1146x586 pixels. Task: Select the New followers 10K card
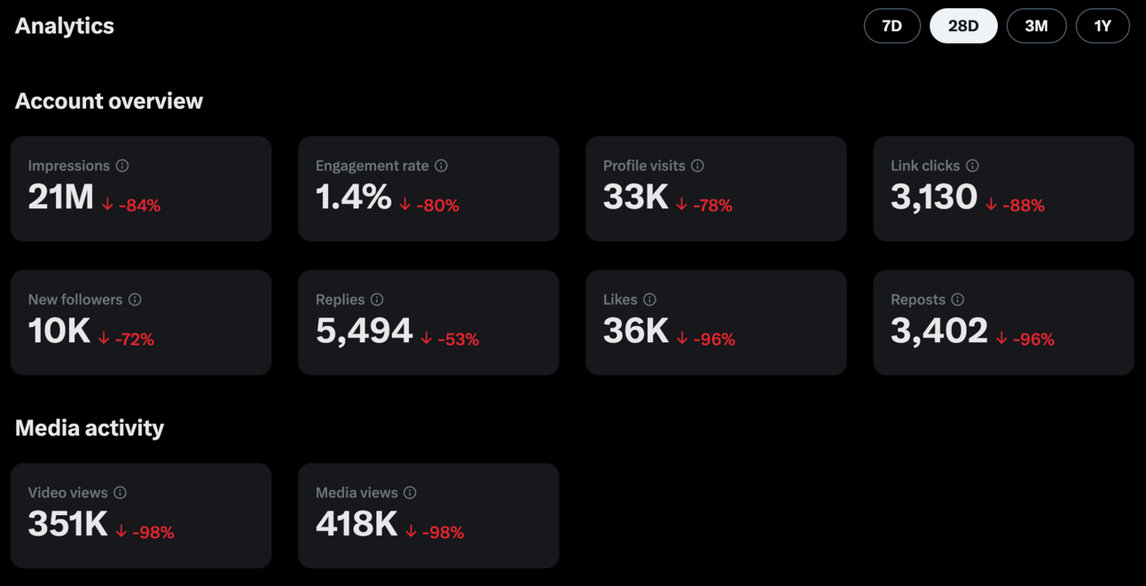tap(141, 323)
